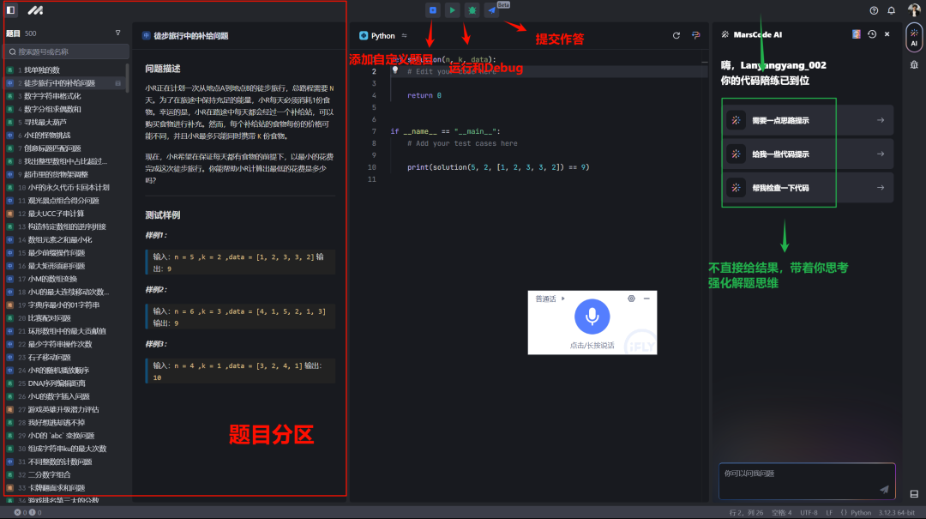Viewport: 926px width, 519px height.
Task: Select 帮我检查一下代码 suggestion
Action: tap(807, 187)
